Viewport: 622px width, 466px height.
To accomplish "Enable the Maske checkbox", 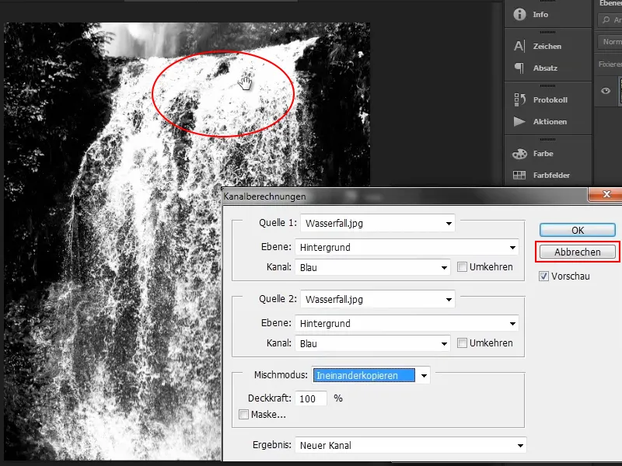I will (x=243, y=415).
